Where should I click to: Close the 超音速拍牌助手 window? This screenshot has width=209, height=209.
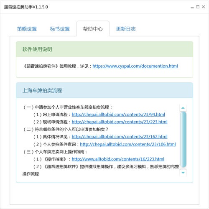coord(203,7)
